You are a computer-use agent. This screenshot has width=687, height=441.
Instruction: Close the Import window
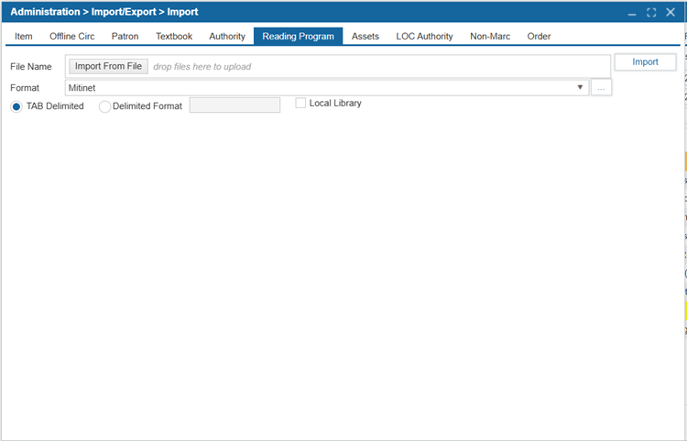671,13
